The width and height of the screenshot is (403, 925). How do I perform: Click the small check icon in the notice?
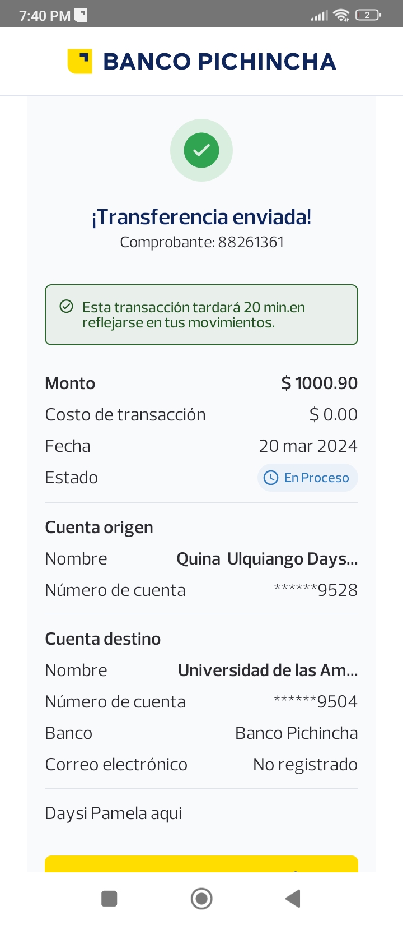point(67,306)
